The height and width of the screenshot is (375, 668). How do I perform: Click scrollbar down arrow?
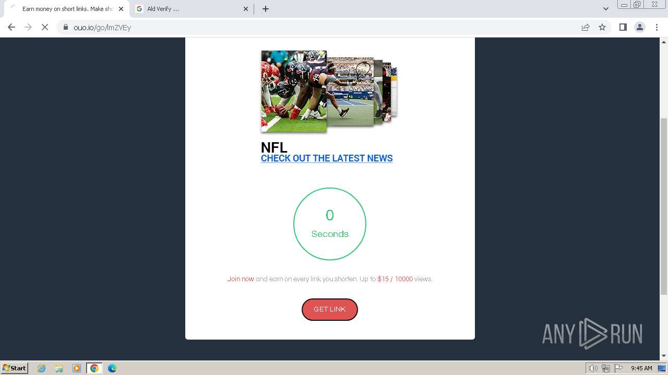[x=664, y=356]
